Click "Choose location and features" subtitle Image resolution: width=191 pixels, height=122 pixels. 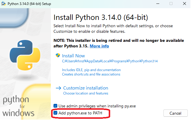(x=86, y=93)
